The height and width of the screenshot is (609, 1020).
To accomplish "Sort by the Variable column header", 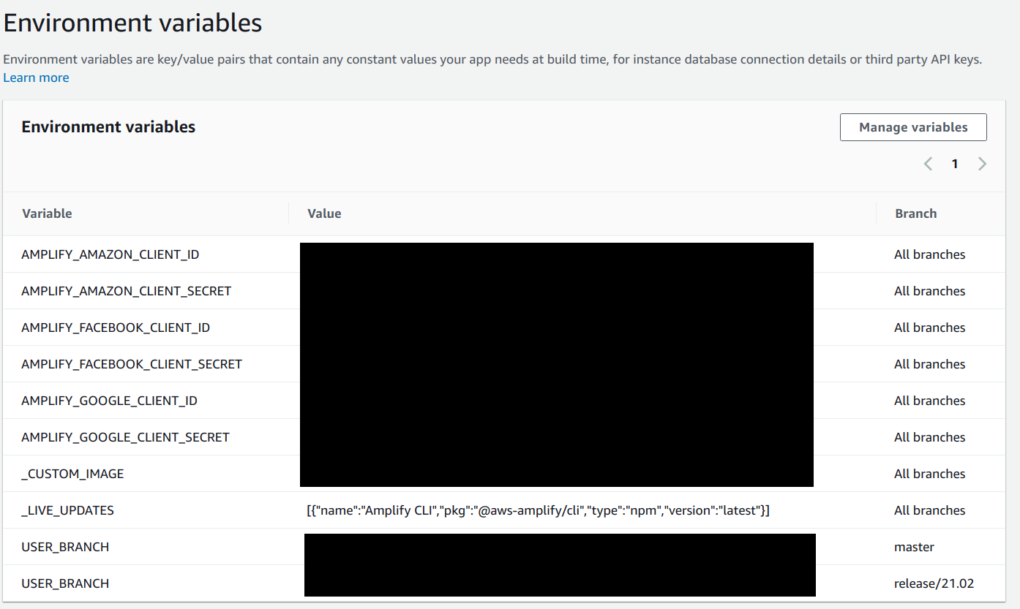I will coord(47,213).
